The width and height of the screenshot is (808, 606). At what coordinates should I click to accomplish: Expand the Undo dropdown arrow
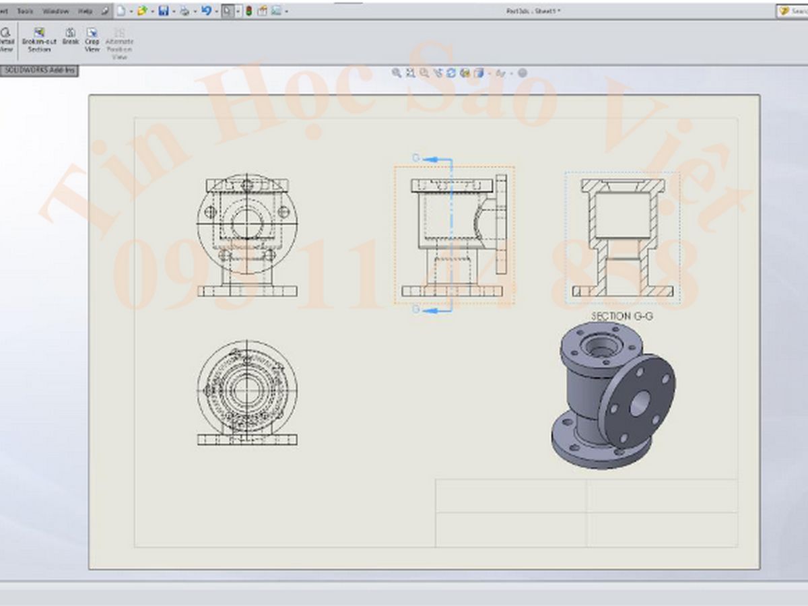pyautogui.click(x=217, y=11)
